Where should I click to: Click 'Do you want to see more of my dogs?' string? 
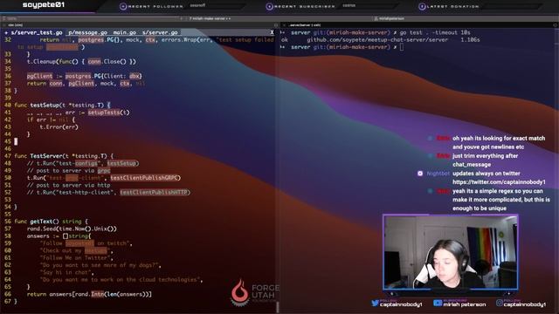click(x=101, y=265)
